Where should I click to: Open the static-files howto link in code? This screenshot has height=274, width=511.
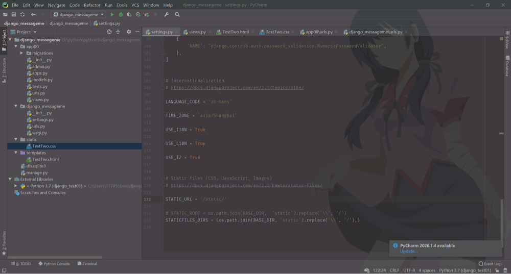pyautogui.click(x=246, y=186)
